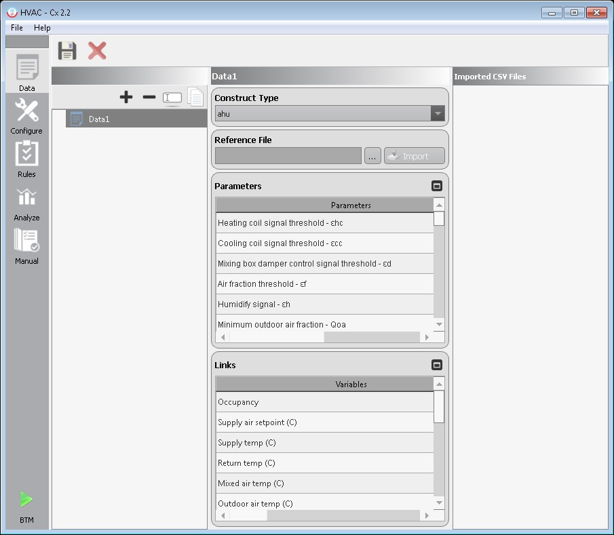Click the copy construct icon
The image size is (614, 535).
click(x=195, y=97)
